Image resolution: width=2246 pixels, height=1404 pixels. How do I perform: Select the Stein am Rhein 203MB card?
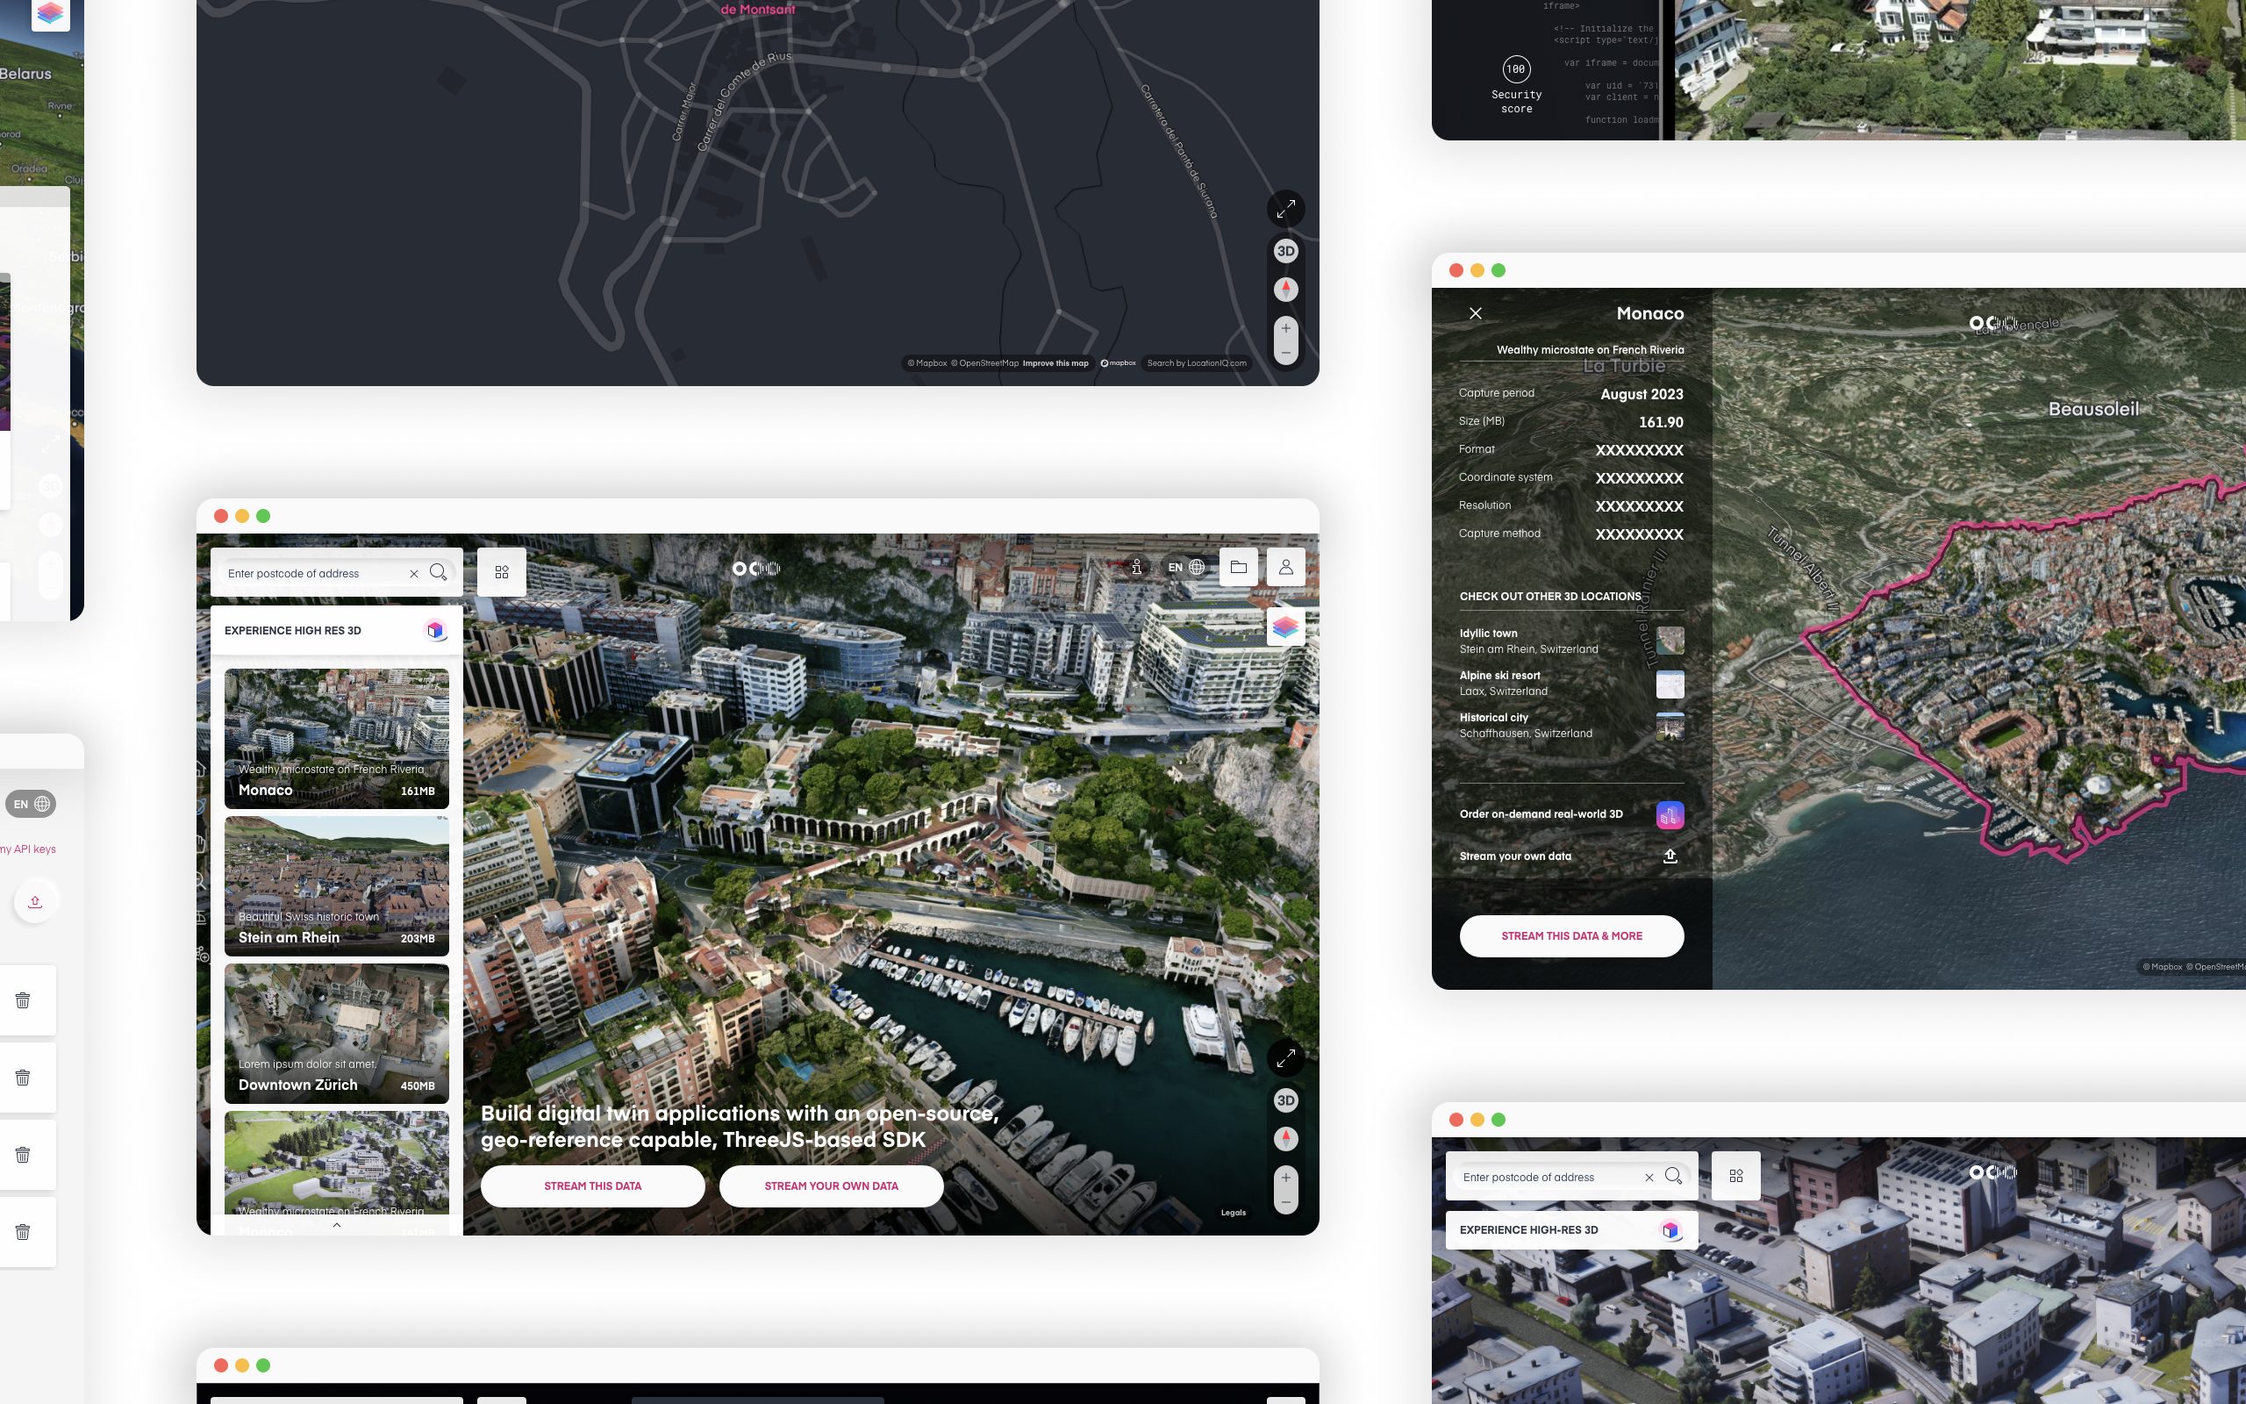(x=336, y=886)
